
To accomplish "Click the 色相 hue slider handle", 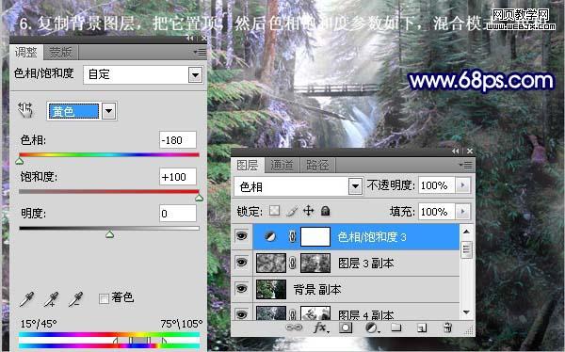I will 20,161.
